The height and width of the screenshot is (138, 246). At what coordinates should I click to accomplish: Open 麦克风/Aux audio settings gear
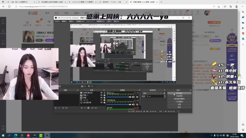(137, 97)
